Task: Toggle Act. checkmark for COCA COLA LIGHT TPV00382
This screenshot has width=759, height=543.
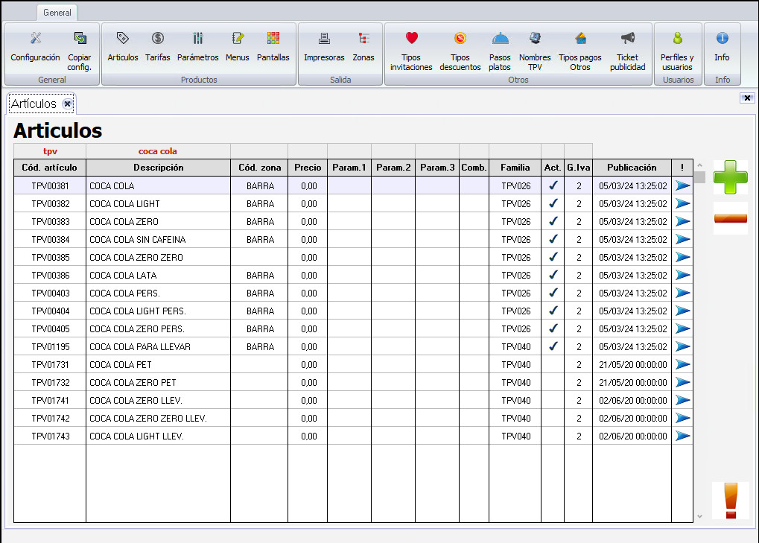Action: pos(553,203)
